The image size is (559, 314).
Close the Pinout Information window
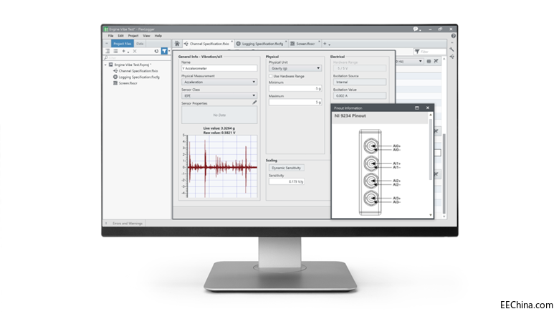tap(428, 108)
